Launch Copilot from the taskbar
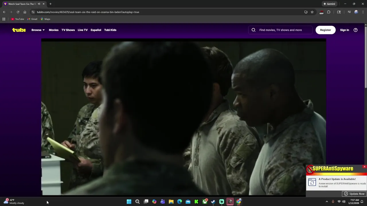The image size is (367, 206). [x=154, y=202]
